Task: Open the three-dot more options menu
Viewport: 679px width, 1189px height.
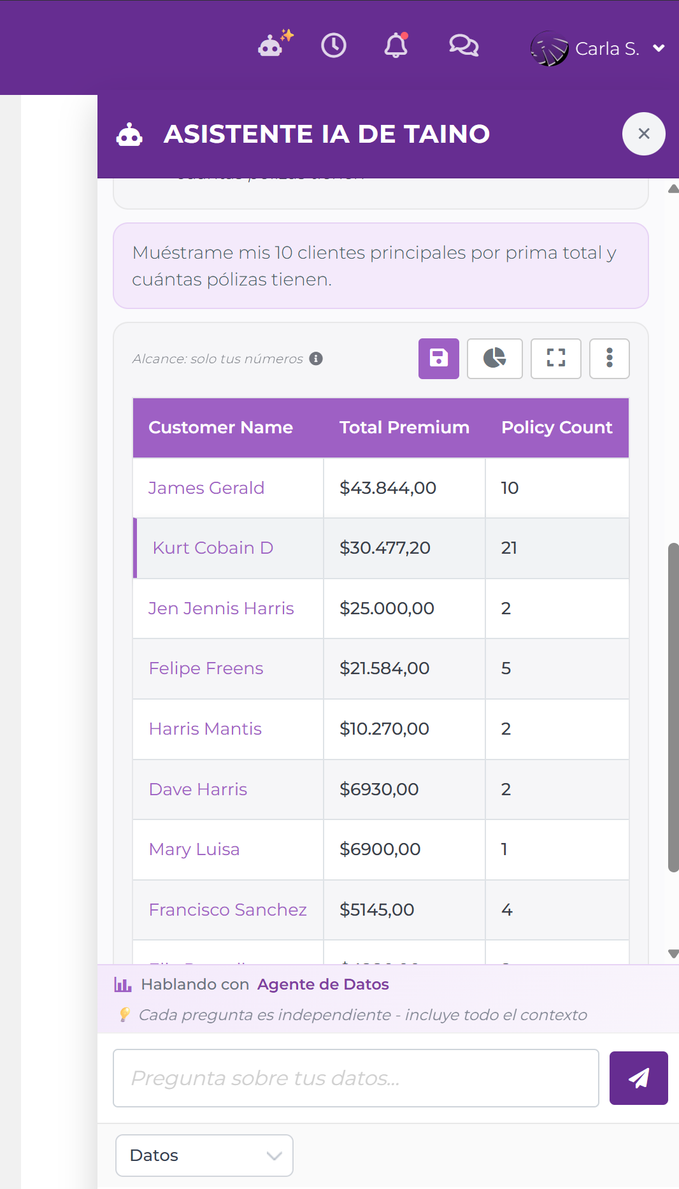Action: [609, 358]
